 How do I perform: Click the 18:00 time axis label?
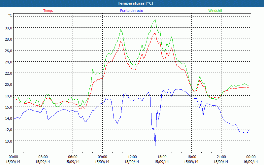pos(191,157)
